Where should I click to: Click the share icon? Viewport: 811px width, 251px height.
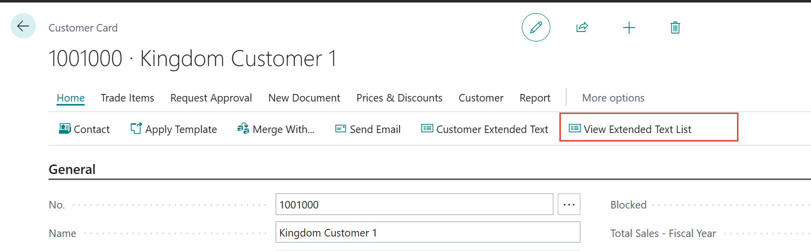tap(582, 27)
